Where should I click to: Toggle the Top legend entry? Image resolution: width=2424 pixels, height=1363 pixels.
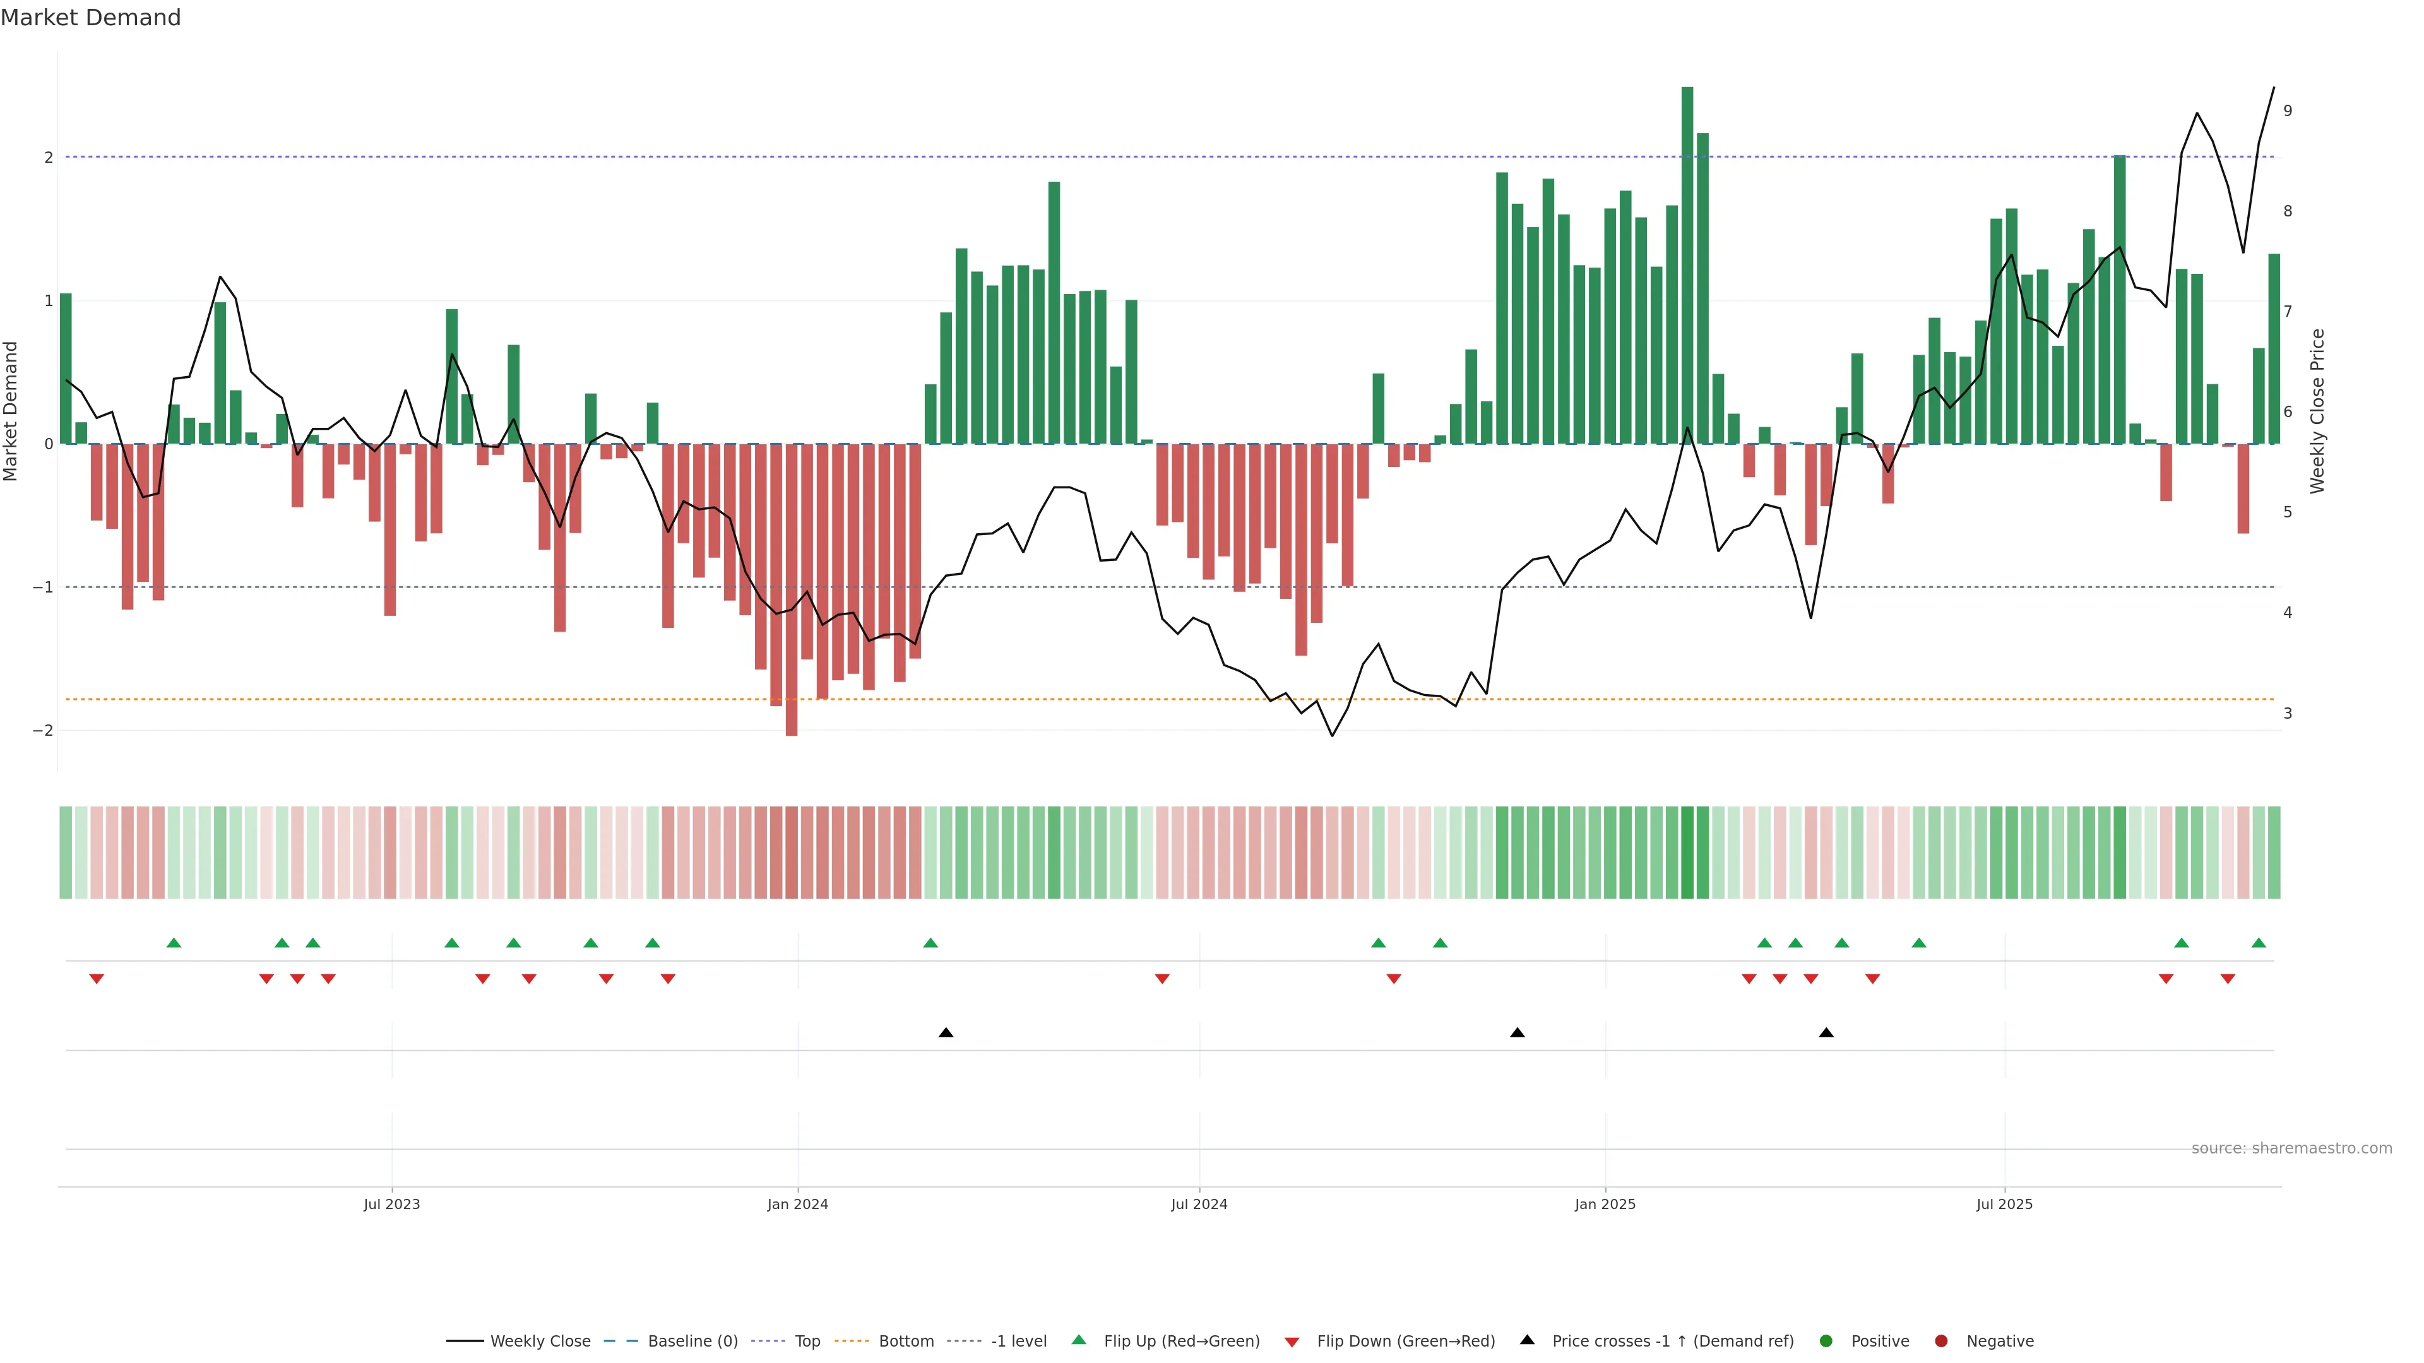807,1342
